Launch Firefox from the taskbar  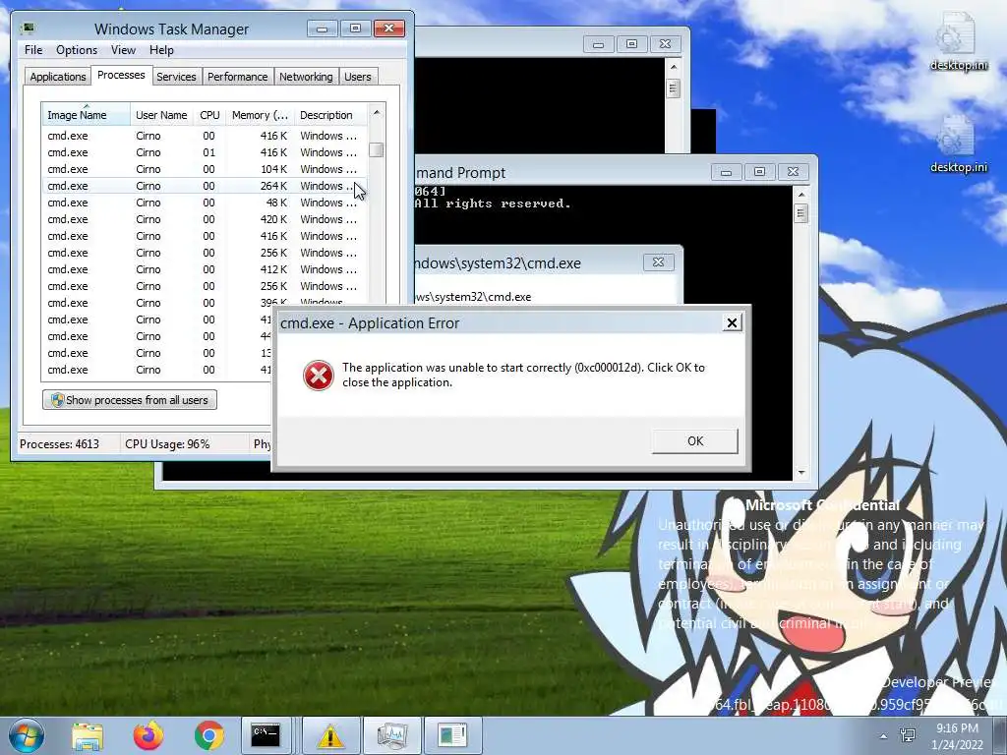point(148,735)
